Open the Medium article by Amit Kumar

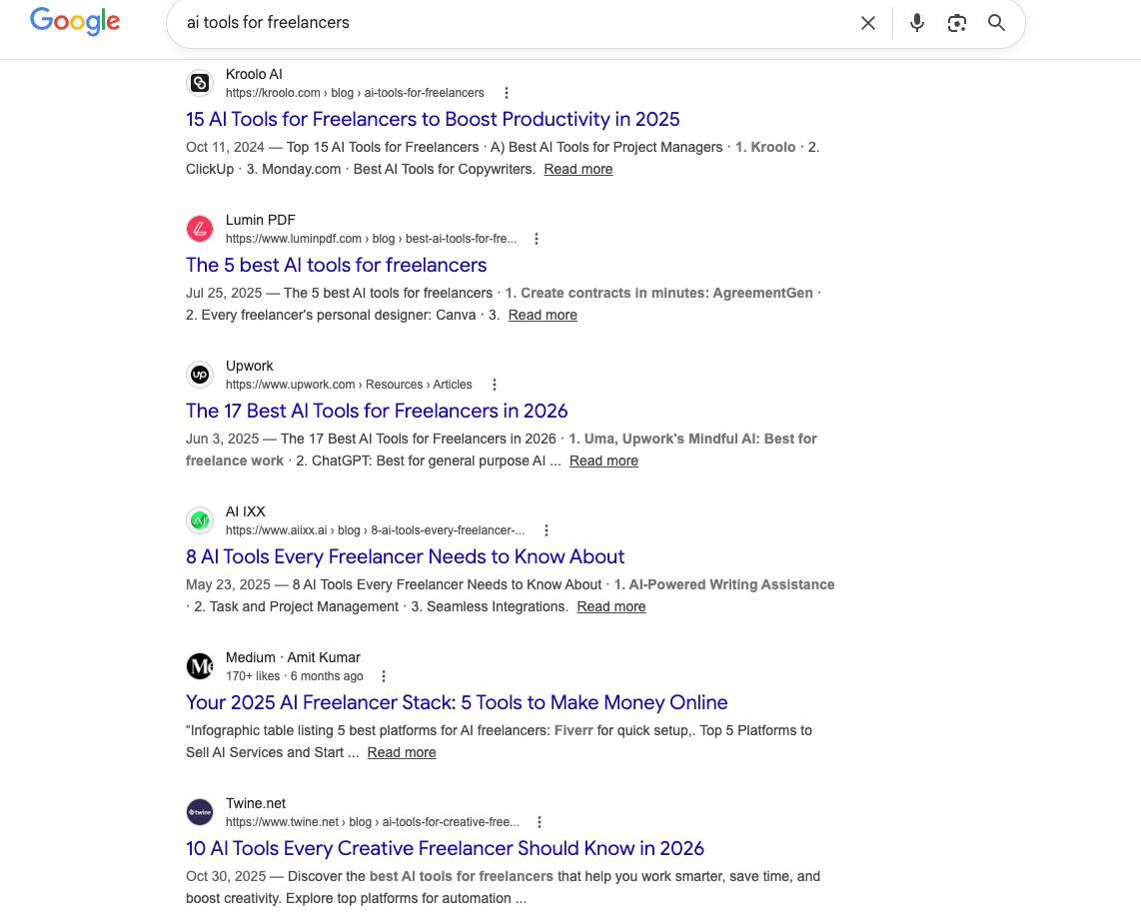[456, 702]
